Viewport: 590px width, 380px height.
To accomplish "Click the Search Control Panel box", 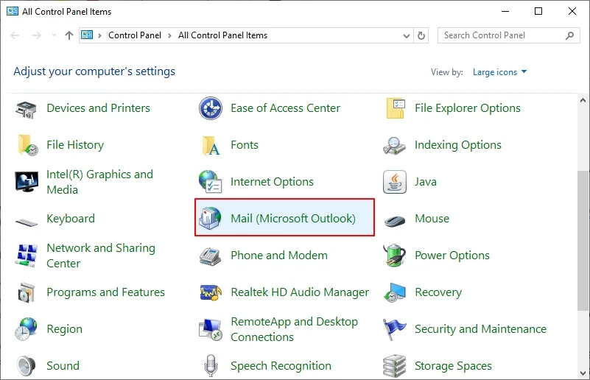I will [x=501, y=35].
